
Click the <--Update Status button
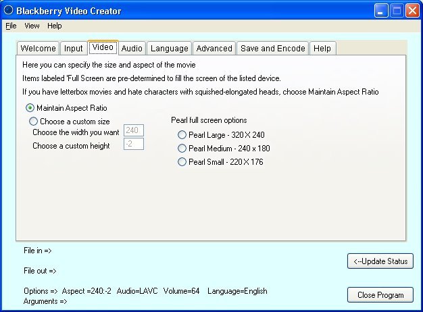[380, 261]
